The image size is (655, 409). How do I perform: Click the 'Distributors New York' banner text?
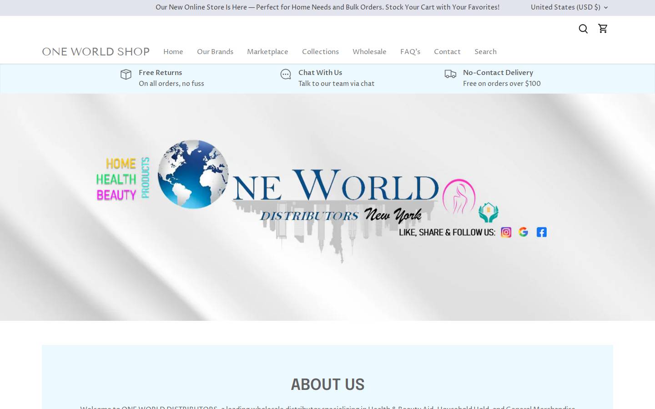[341, 215]
